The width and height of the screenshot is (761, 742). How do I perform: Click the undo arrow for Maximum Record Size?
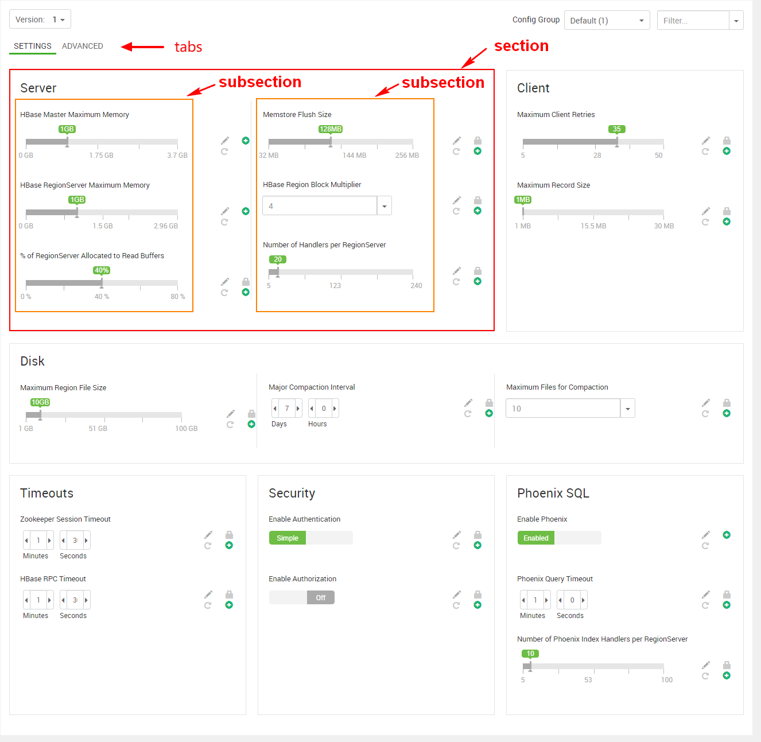[x=705, y=222]
